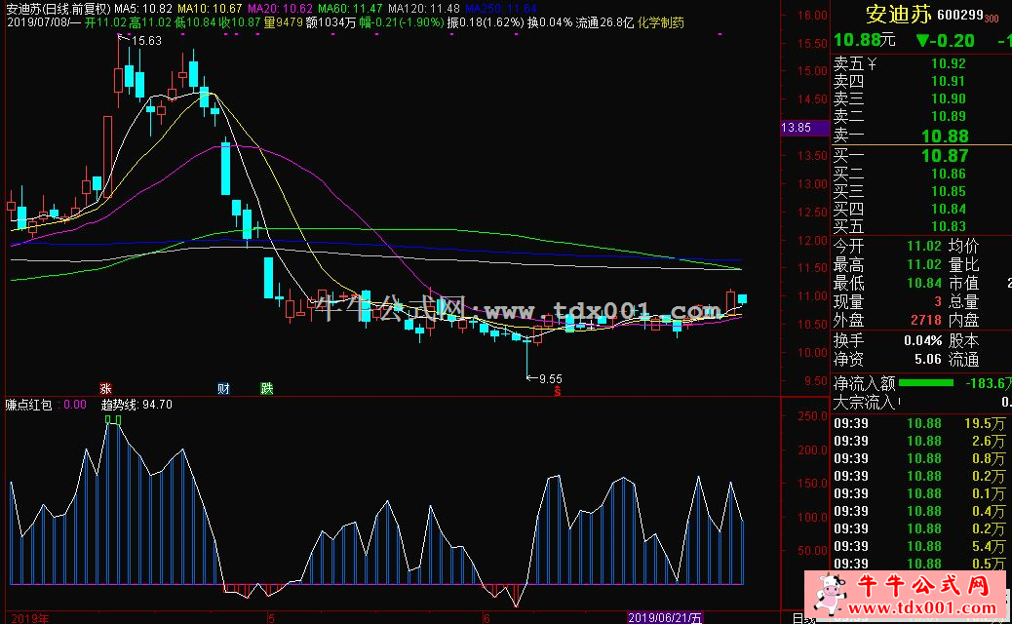The image size is (1012, 624).
Task: Select the 09:39 tick row with 0.5万
Action: pyautogui.click(x=921, y=564)
